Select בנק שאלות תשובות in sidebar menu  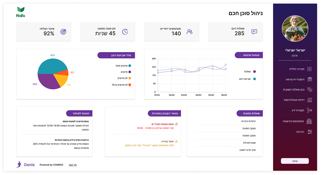point(294,89)
